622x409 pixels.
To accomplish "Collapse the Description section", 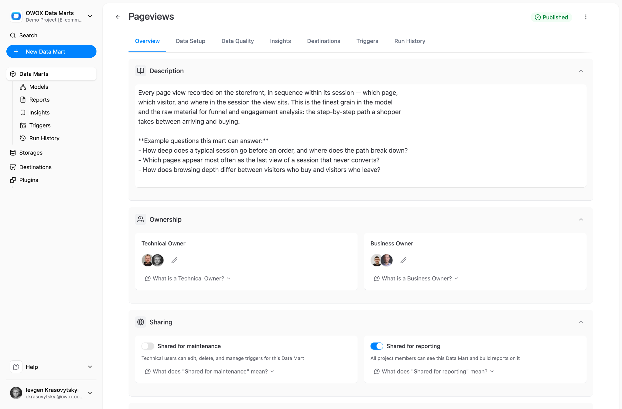I will coord(581,71).
